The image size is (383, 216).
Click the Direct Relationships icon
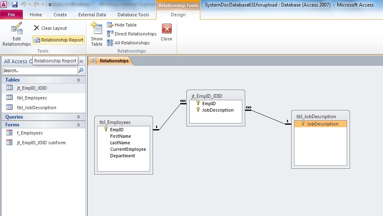pos(110,34)
